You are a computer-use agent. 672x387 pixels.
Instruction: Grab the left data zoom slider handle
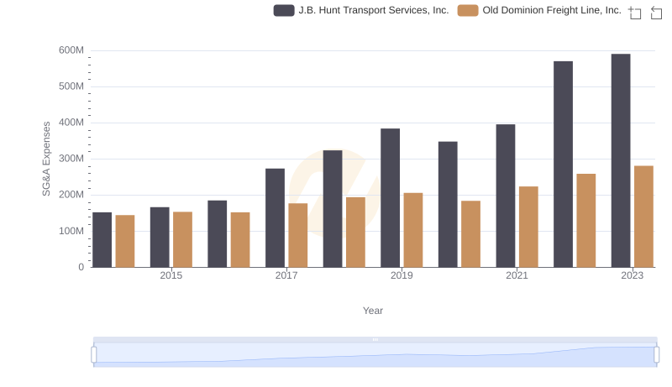pyautogui.click(x=94, y=355)
